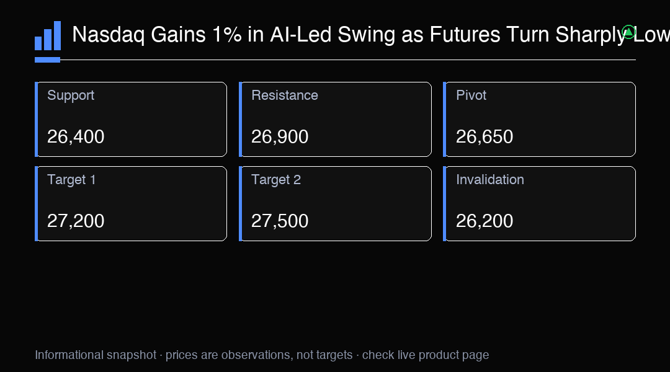This screenshot has width=670, height=372.
Task: Click the blue accent stripe on Support card
Action: pyautogui.click(x=37, y=119)
